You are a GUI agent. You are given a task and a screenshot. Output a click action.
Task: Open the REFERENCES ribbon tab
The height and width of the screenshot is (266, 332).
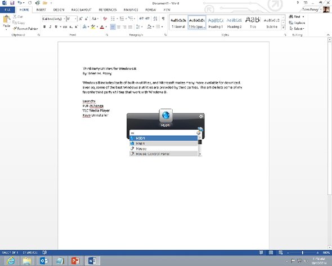[107, 10]
